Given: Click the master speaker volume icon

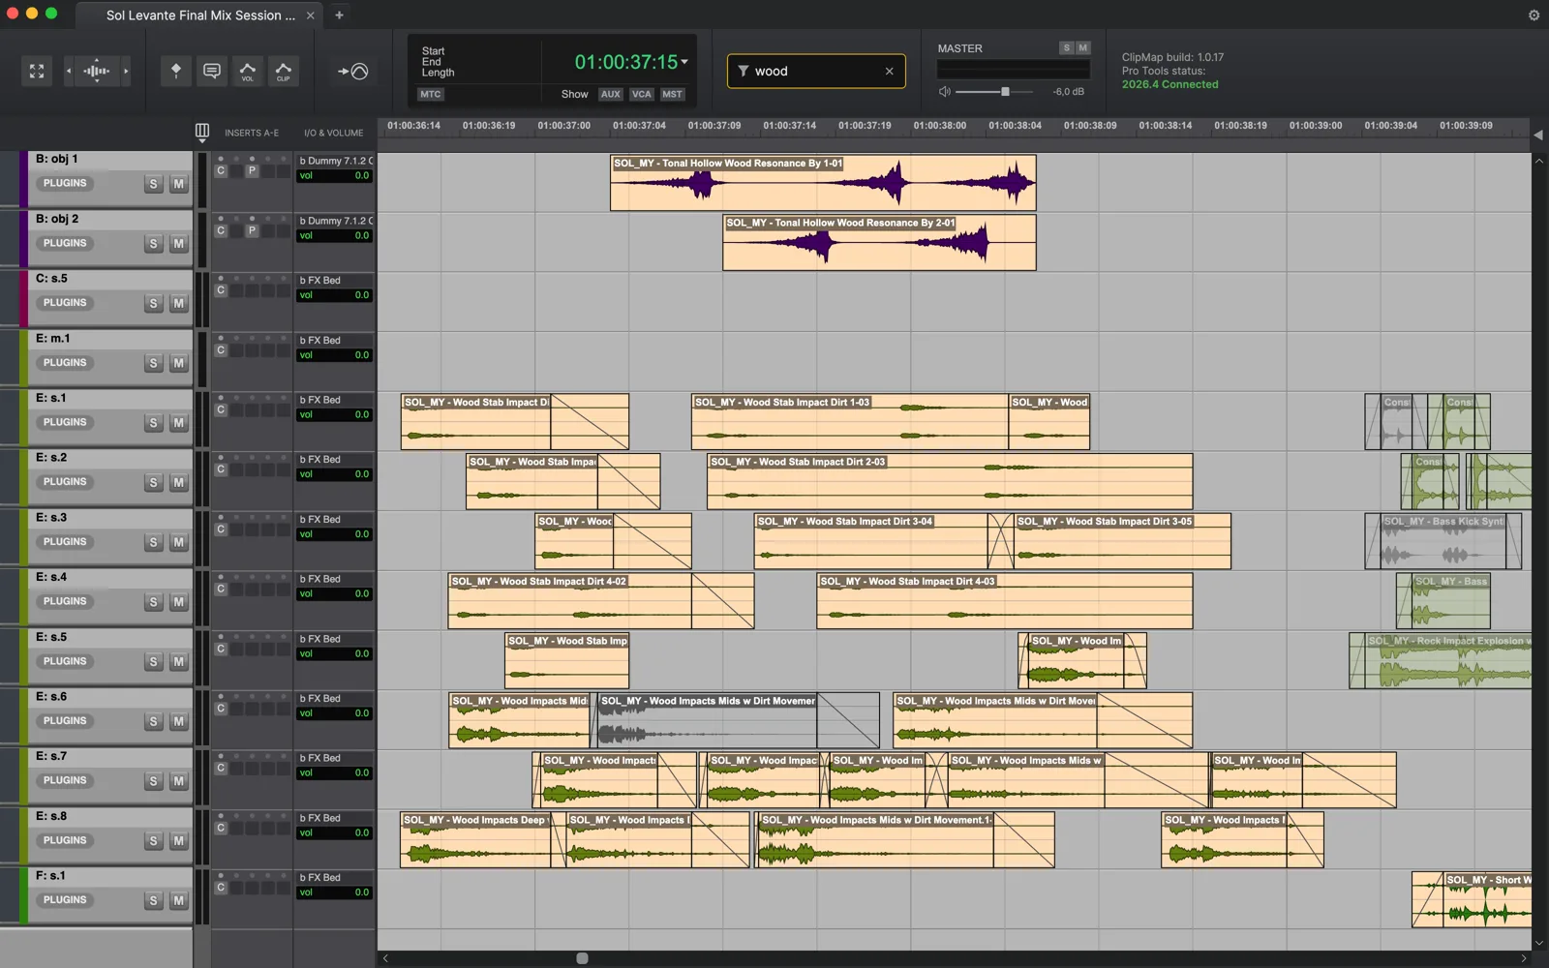Looking at the screenshot, I should (x=945, y=92).
